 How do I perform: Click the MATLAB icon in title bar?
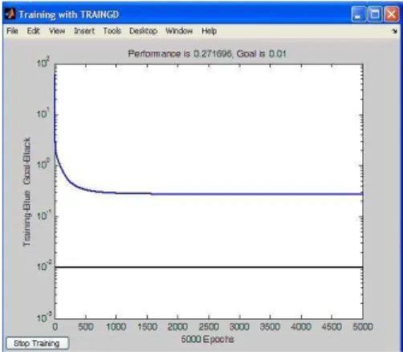point(10,14)
